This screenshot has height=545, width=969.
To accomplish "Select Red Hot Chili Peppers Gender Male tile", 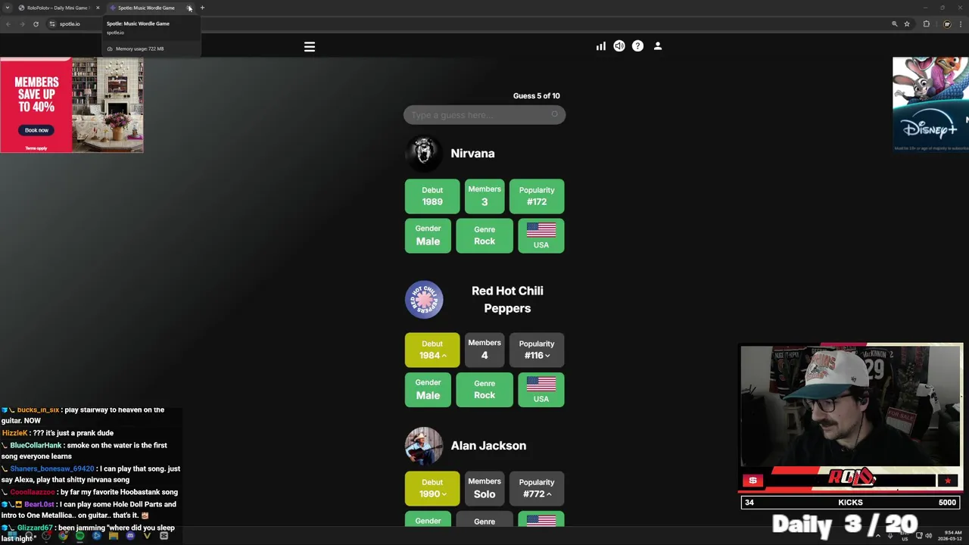I will coord(428,389).
